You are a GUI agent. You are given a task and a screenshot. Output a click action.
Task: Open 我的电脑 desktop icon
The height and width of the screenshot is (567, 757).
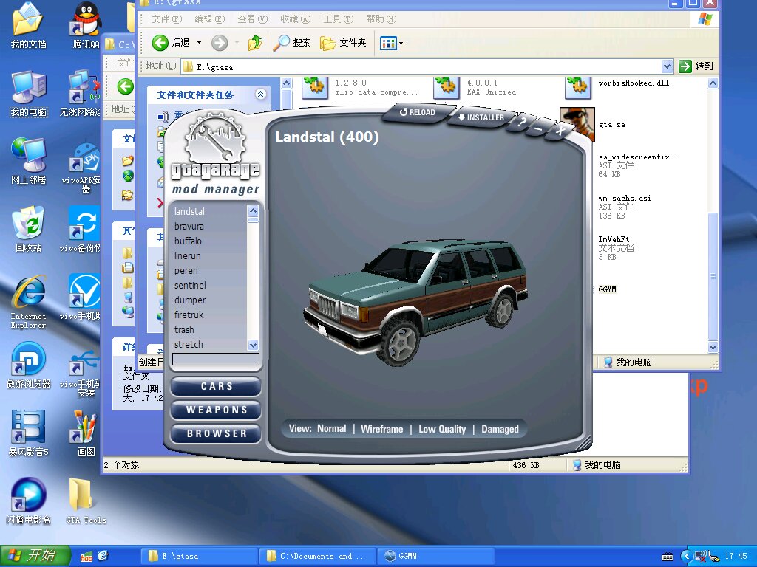coord(29,94)
